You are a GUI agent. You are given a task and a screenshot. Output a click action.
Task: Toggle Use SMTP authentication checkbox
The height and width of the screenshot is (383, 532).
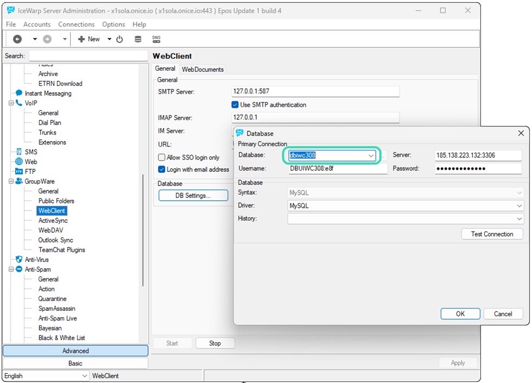point(235,105)
